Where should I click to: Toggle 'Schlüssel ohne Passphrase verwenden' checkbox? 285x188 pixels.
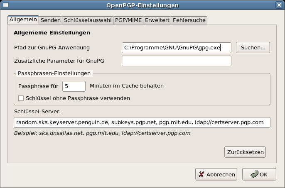tap(21, 98)
